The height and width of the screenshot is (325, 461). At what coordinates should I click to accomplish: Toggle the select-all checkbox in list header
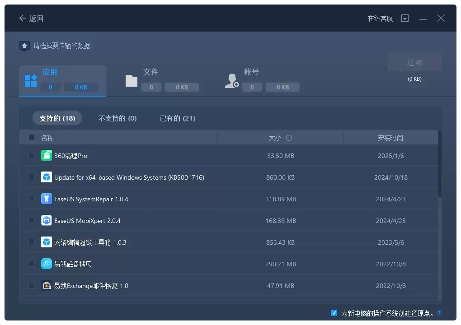31,137
